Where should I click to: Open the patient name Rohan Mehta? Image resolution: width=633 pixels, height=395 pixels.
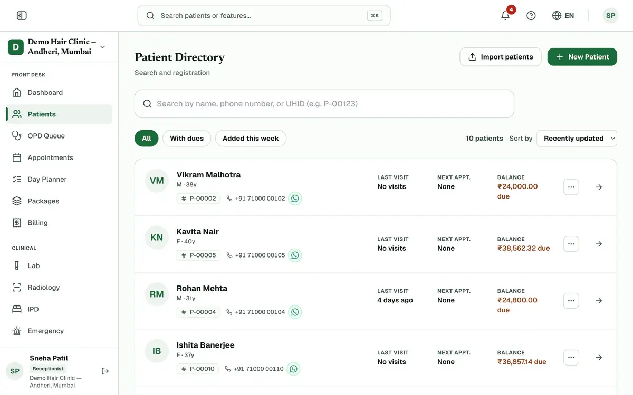[x=202, y=289]
